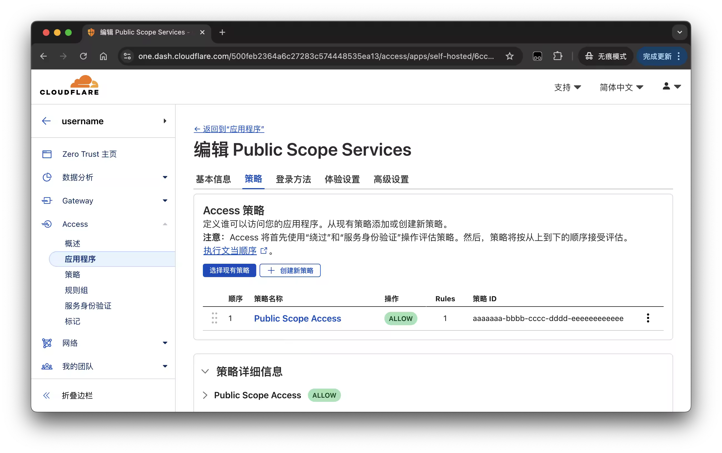Expand the tab search dropdown

click(679, 32)
